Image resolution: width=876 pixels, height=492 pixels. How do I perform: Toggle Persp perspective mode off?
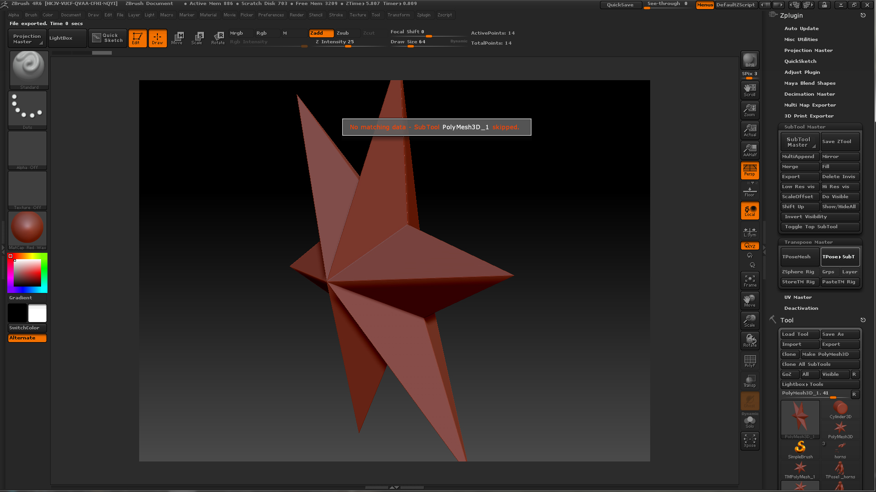coord(750,170)
